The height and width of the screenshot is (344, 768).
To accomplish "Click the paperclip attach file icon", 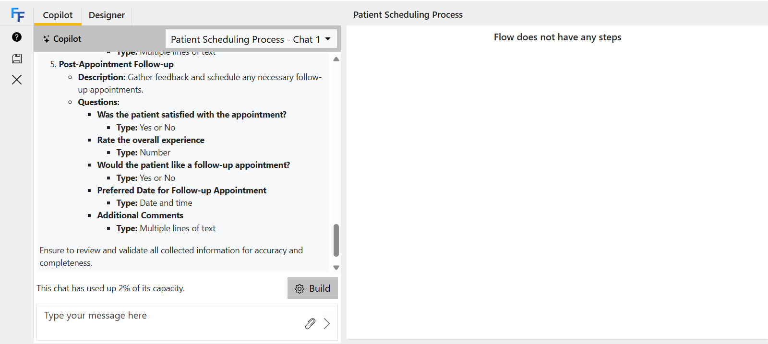I will point(310,323).
